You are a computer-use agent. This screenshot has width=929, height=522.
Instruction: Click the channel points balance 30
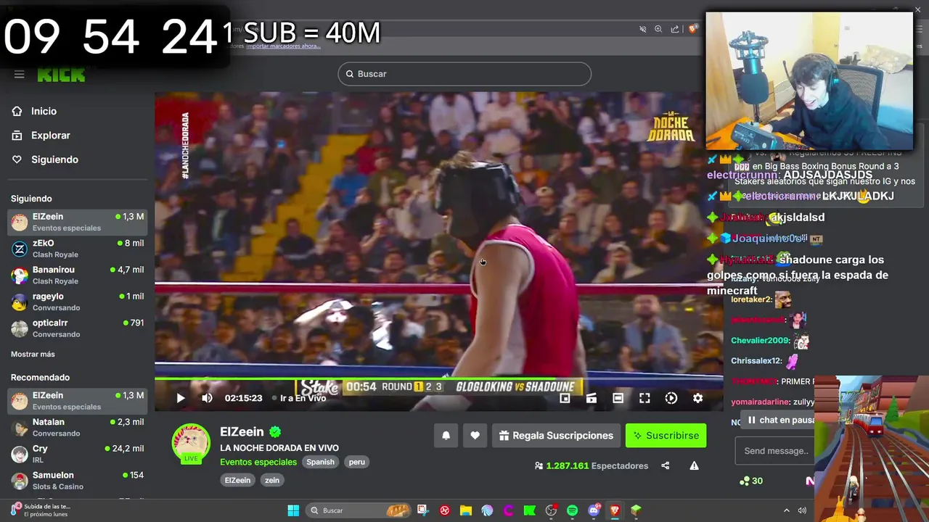point(751,481)
